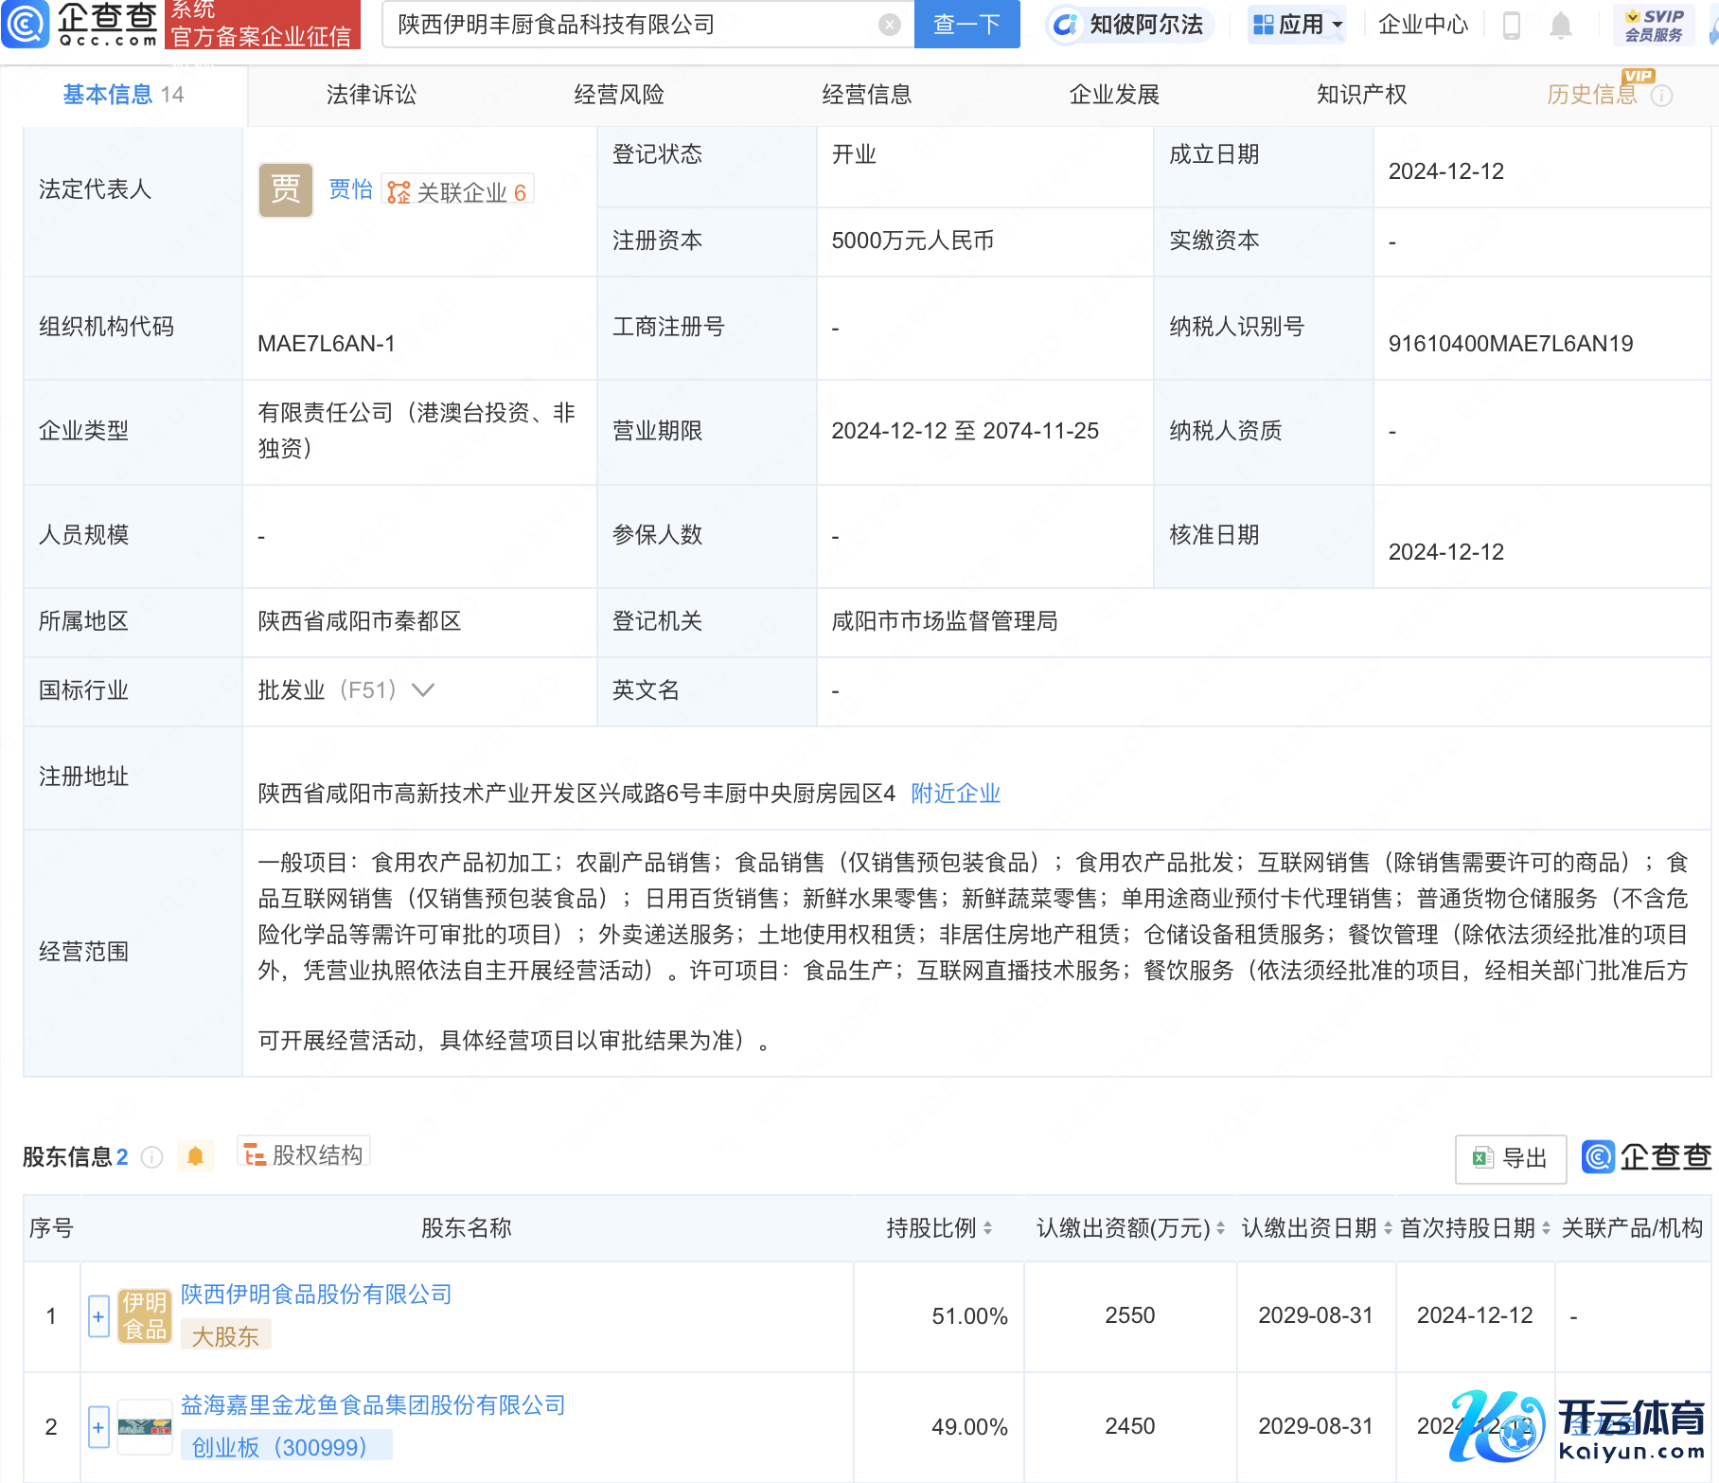
Task: Expand the 批发业 industry classification chevron
Action: (x=423, y=690)
